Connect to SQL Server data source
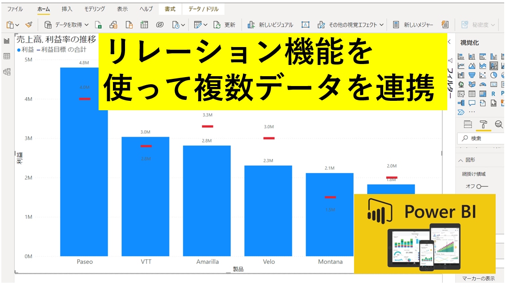This screenshot has height=289, width=510. (129, 25)
